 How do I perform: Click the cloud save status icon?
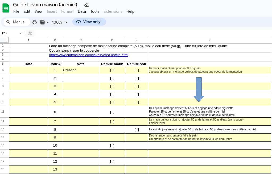pos(87,5)
